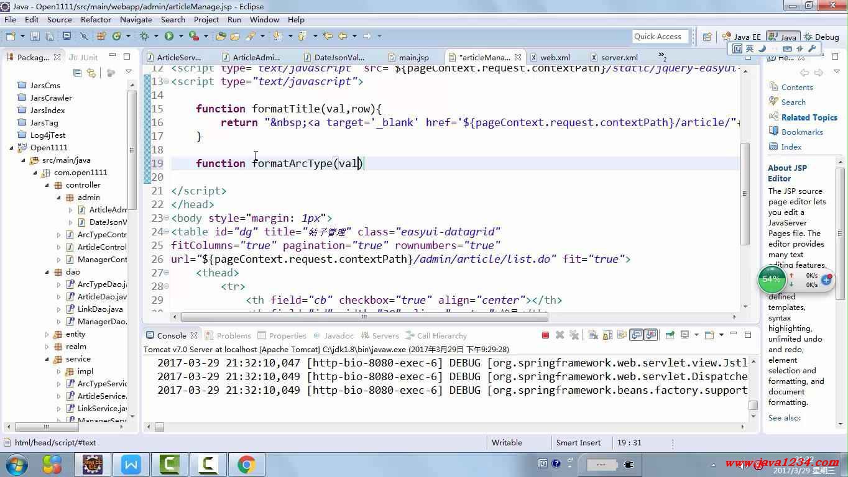The image size is (848, 477).
Task: Click the Run Last Tool external tools icon
Action: click(x=193, y=37)
